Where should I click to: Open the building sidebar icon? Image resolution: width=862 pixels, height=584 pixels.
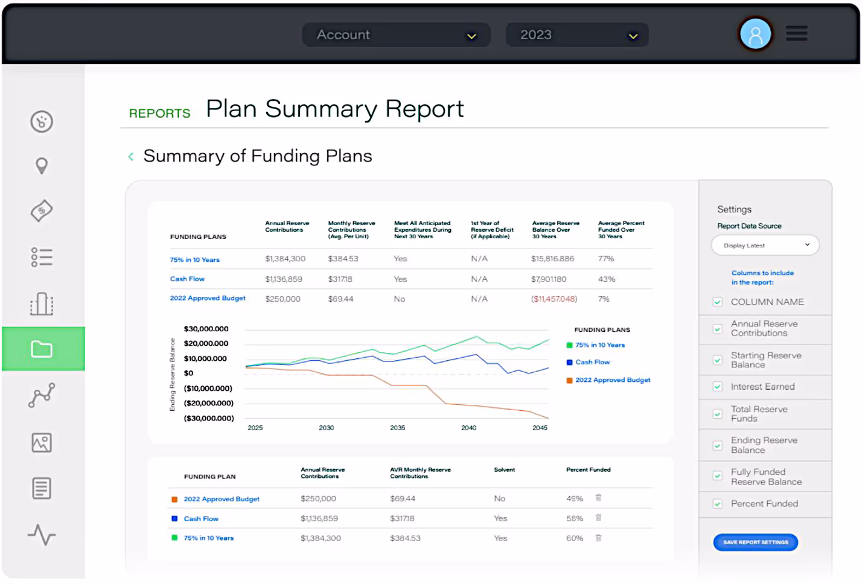click(42, 304)
